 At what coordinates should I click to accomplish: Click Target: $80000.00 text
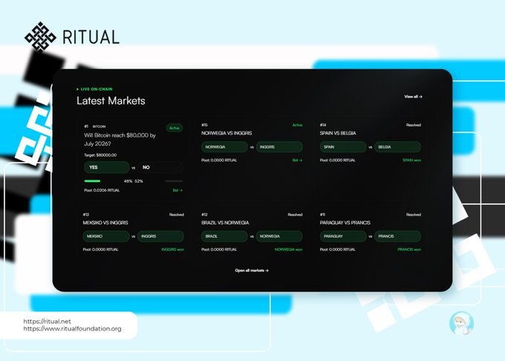(x=100, y=155)
